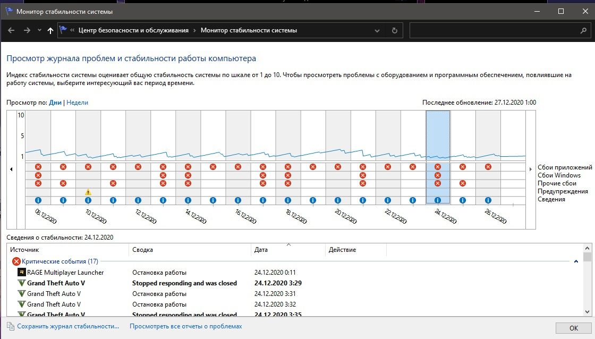
Task: Switch chart view to Дни
Action: 55,103
